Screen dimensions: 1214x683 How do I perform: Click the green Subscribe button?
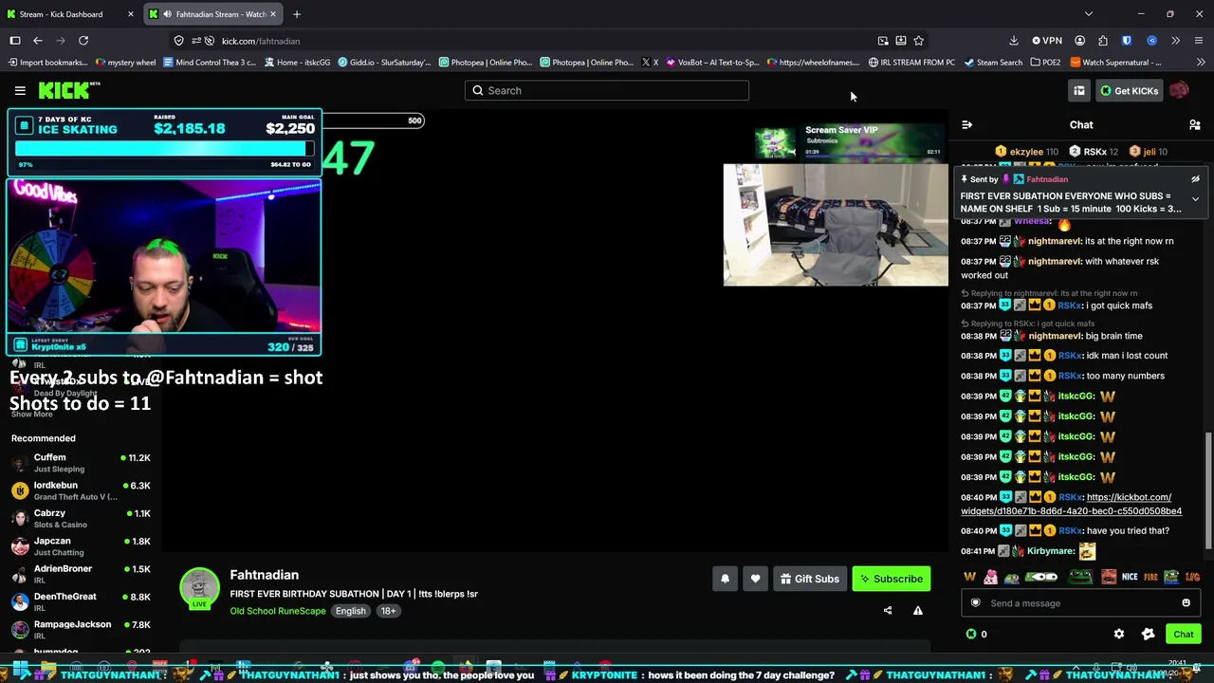pos(891,579)
